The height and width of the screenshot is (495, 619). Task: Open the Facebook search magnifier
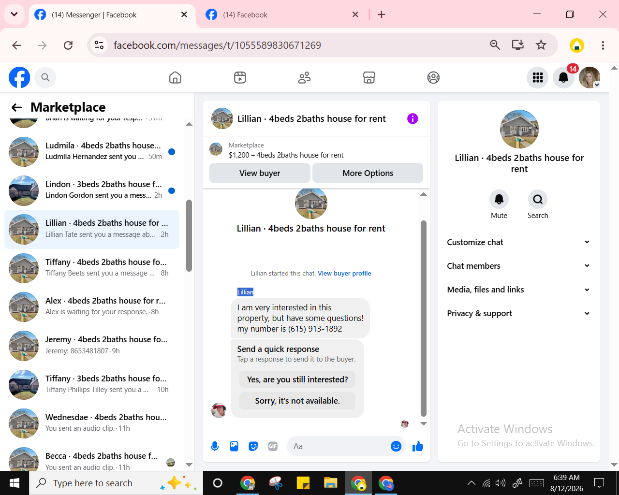[x=45, y=77]
